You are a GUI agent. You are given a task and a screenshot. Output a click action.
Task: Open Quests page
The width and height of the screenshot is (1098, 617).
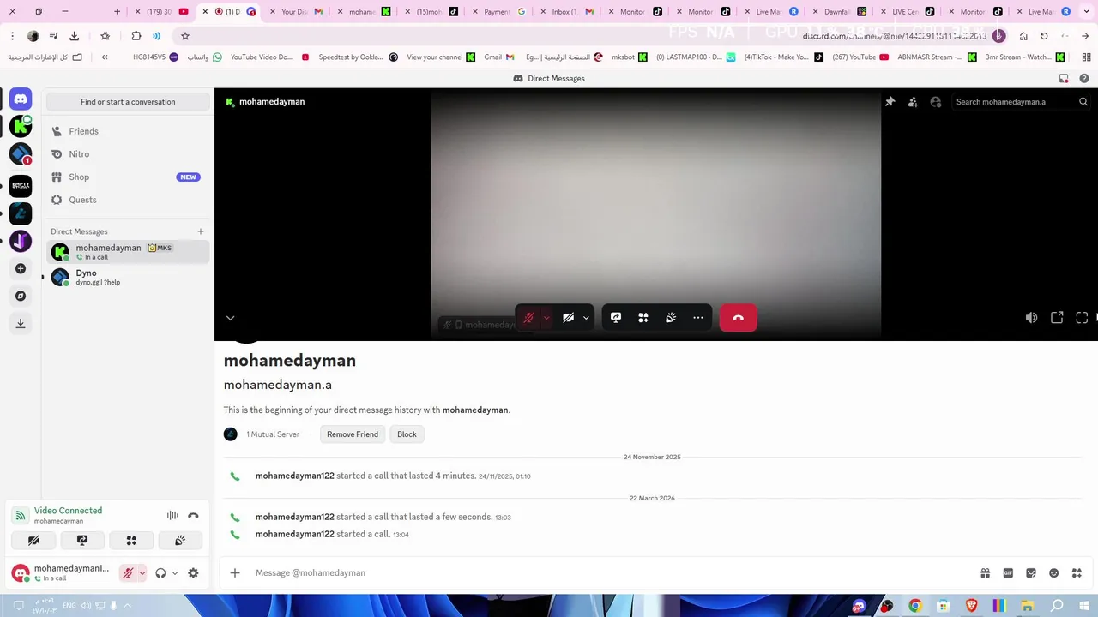128,200
